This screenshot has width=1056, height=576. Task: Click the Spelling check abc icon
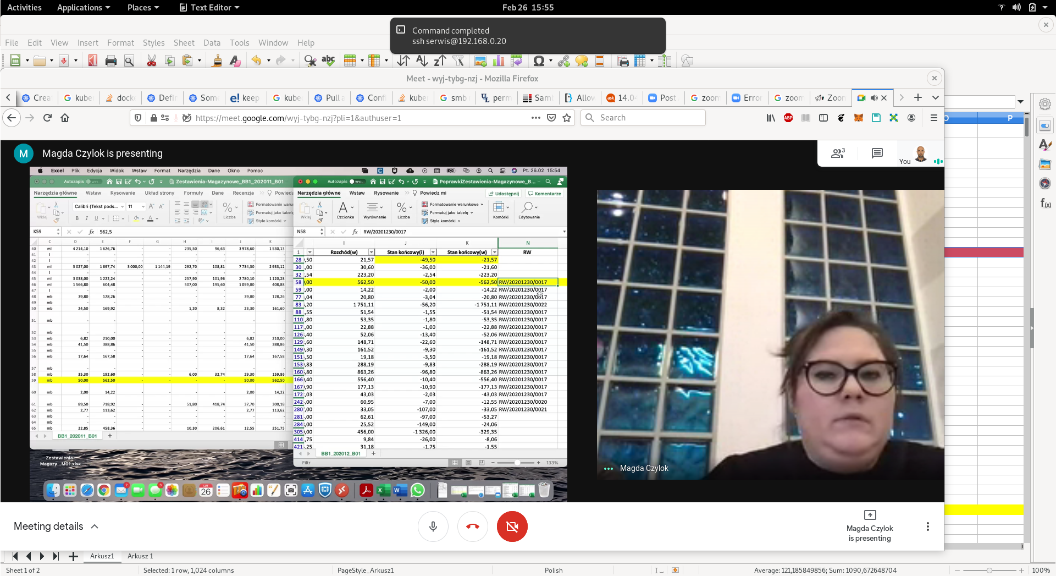tap(328, 61)
